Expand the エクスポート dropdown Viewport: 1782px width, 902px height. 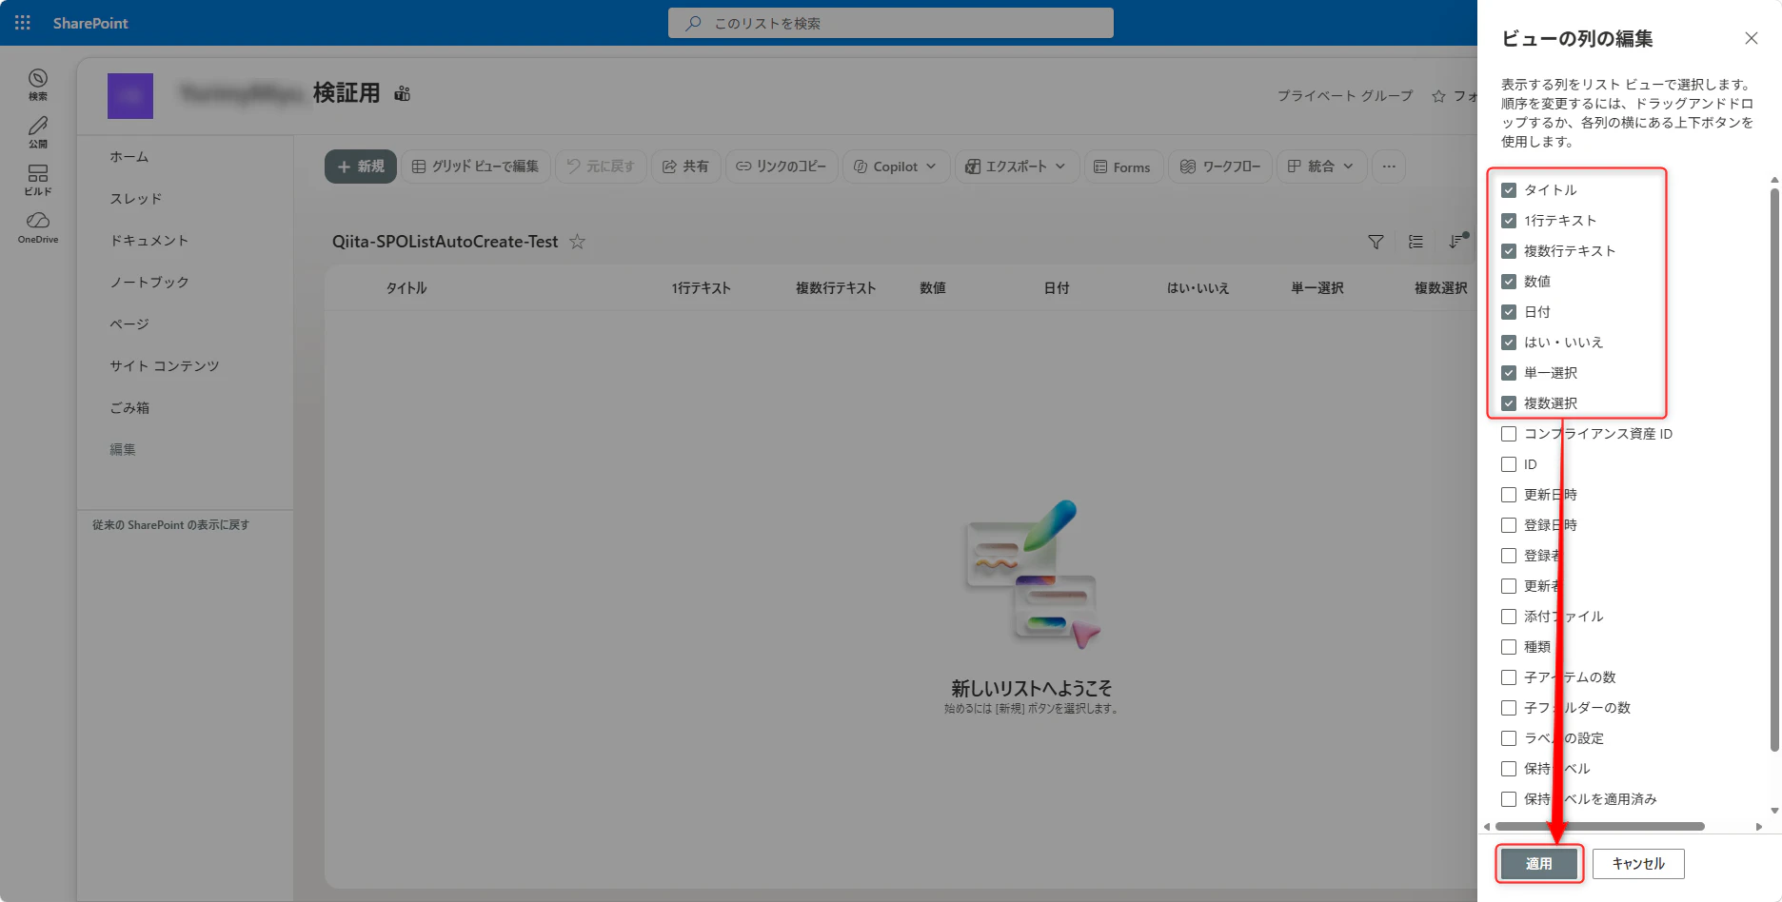pos(1015,167)
